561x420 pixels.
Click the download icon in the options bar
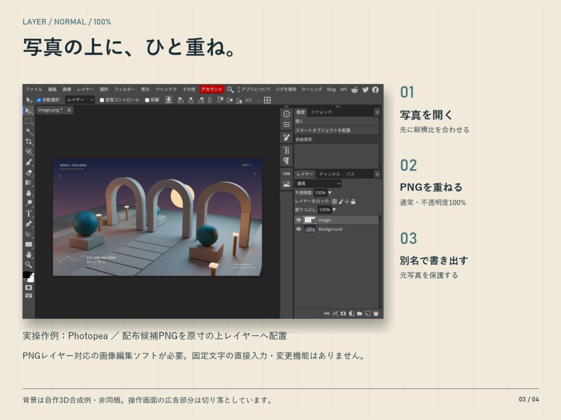coord(169,100)
